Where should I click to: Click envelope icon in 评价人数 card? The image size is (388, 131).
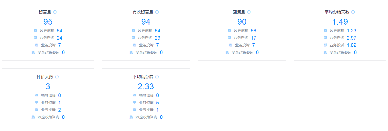pos(37,95)
